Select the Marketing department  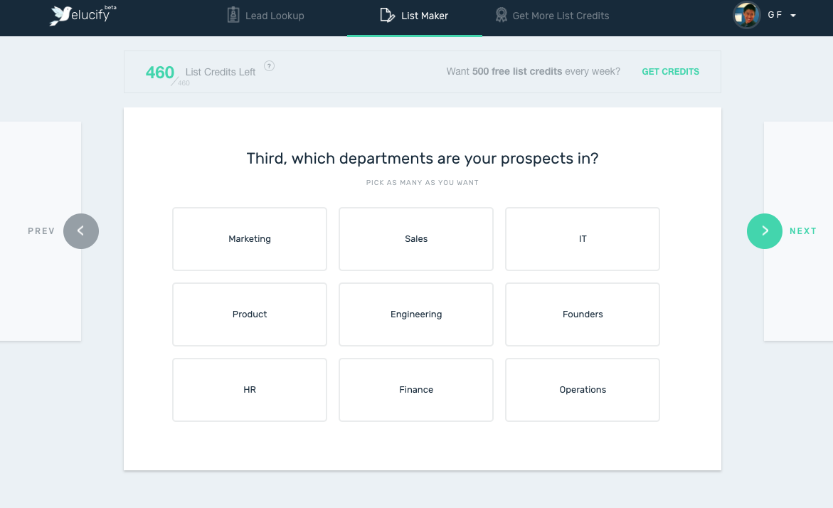tap(250, 239)
